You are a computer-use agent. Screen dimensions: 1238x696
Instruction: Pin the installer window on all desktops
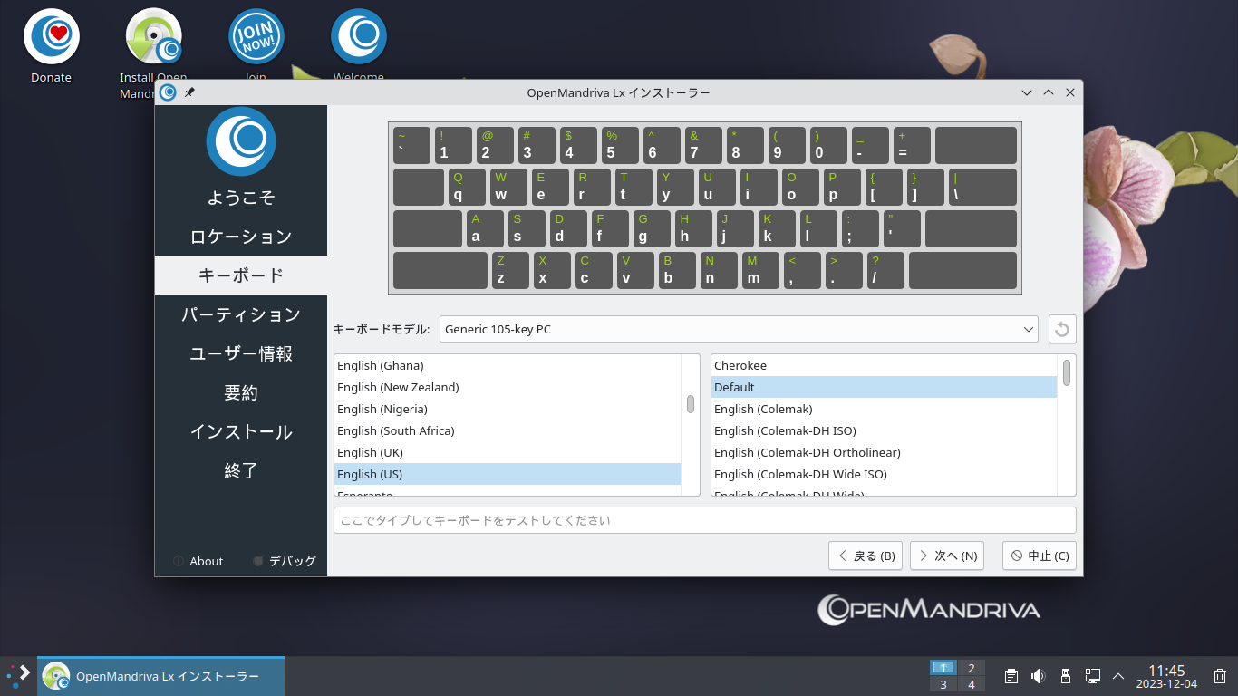pyautogui.click(x=189, y=92)
